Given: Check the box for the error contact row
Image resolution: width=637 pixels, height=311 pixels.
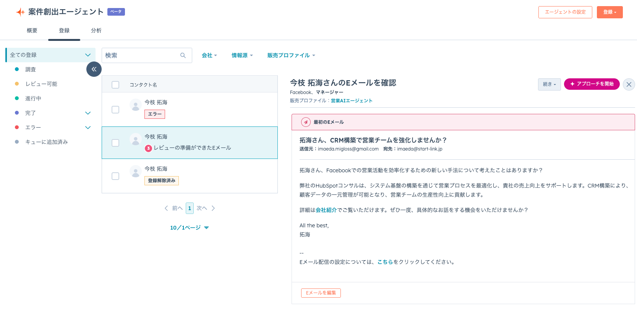Looking at the screenshot, I should [115, 110].
